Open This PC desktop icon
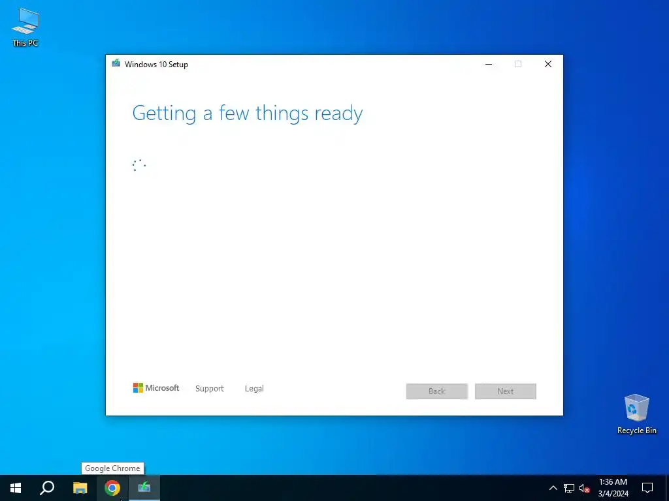This screenshot has height=501, width=669. pos(25,27)
